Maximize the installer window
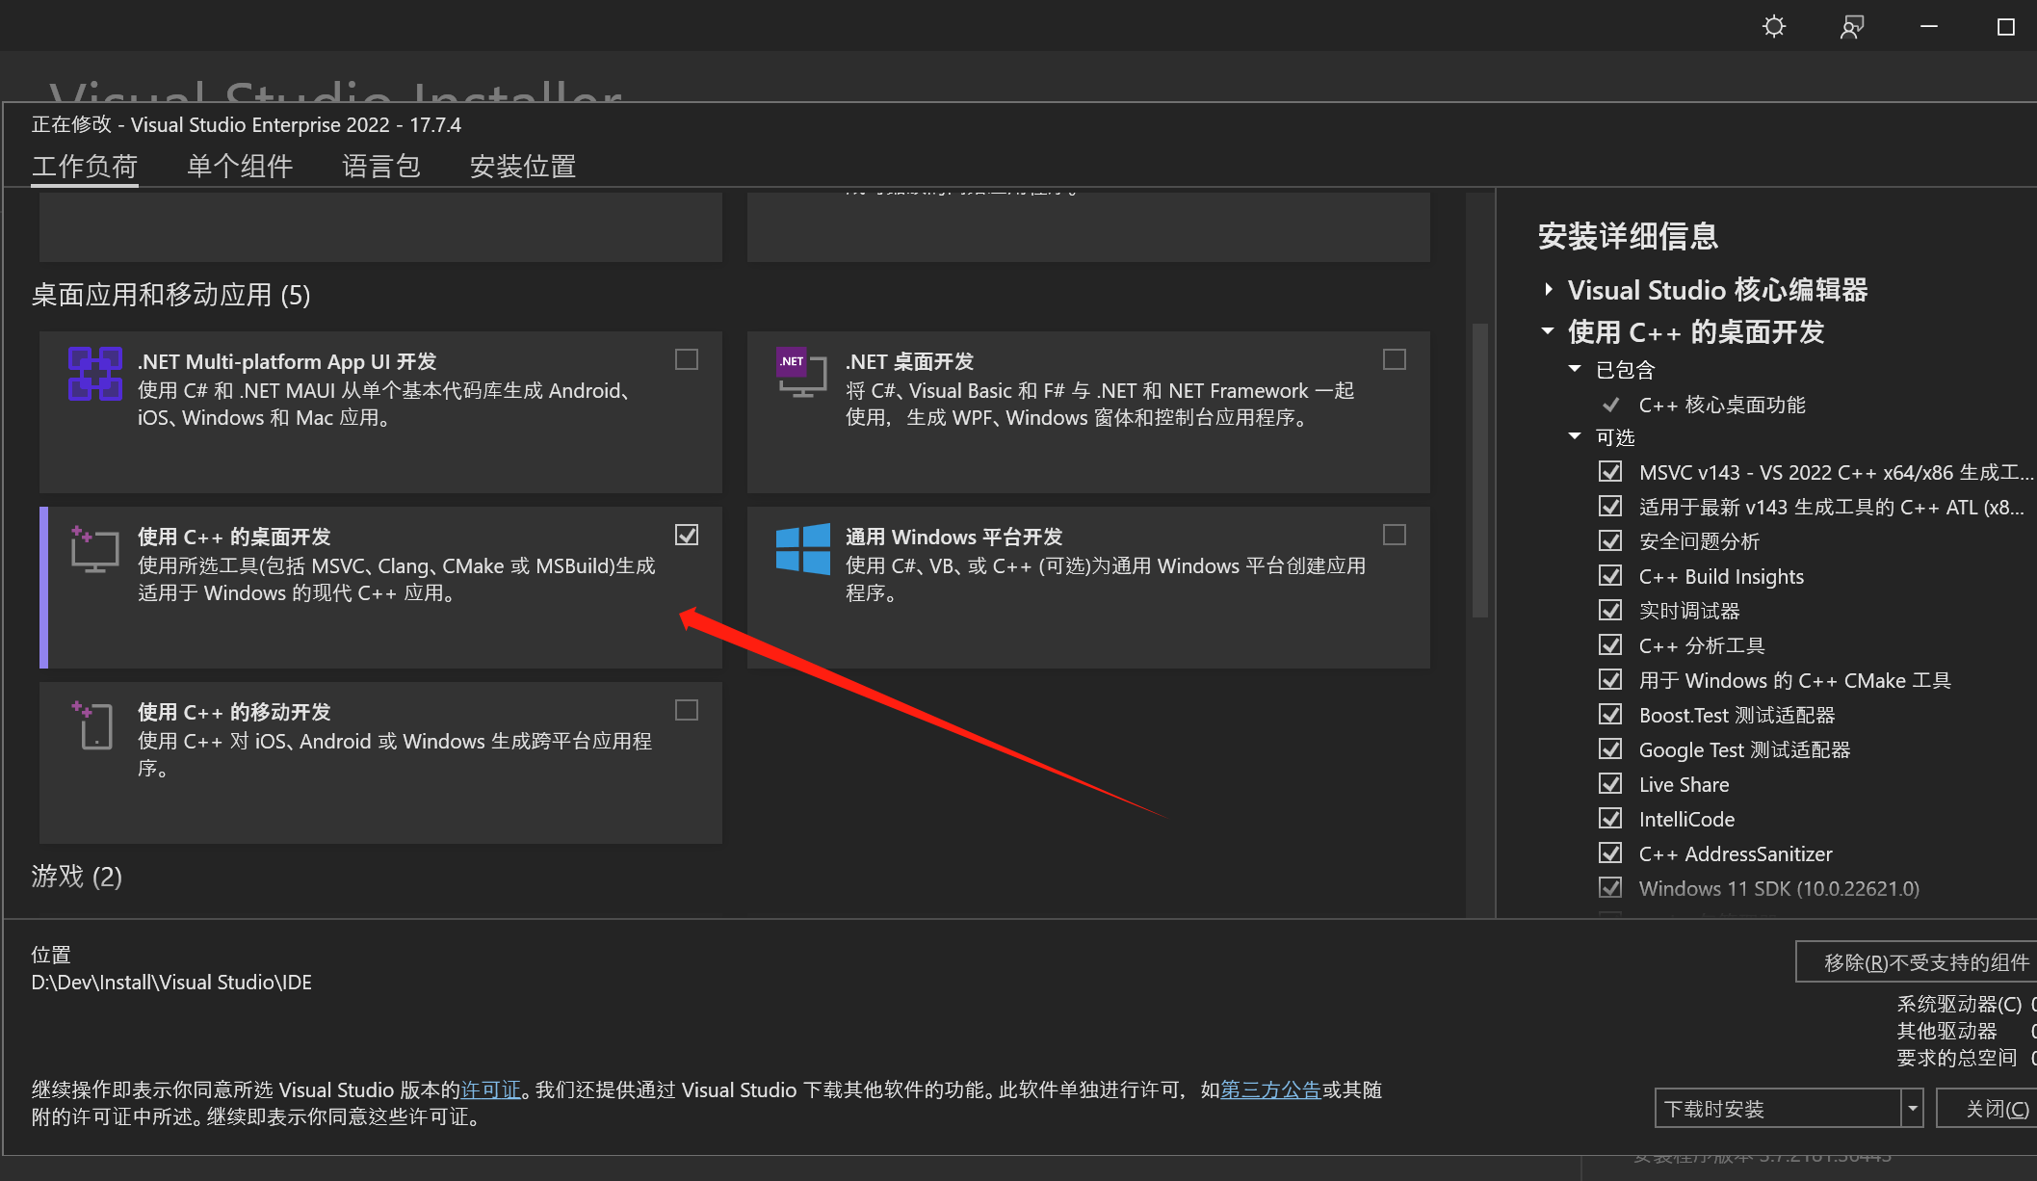2037x1181 pixels. point(2005,27)
